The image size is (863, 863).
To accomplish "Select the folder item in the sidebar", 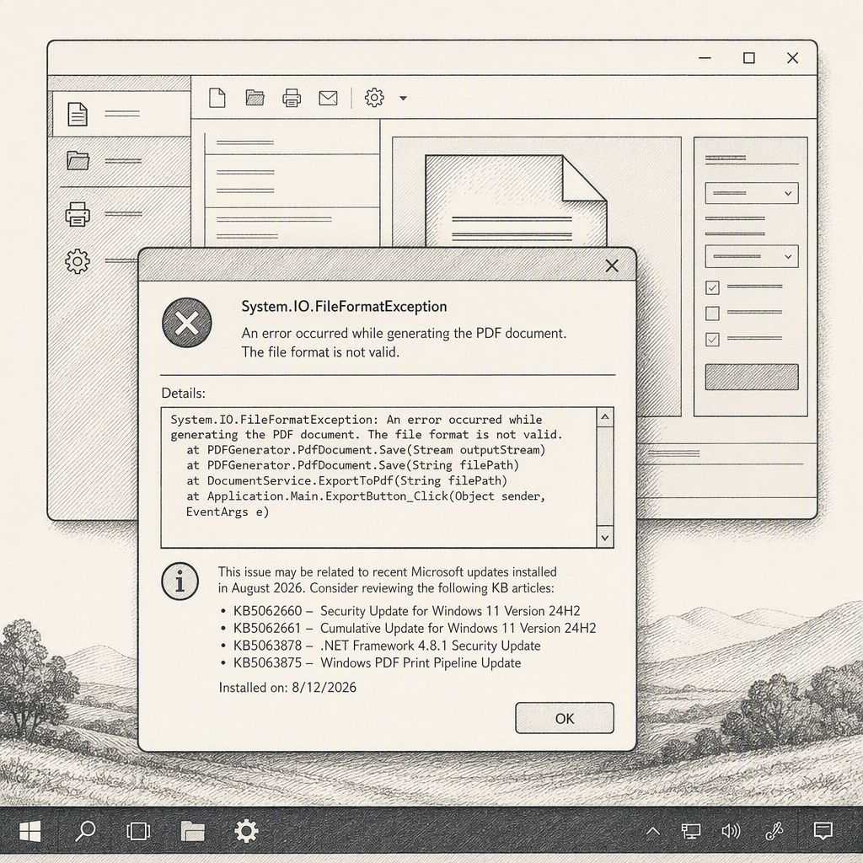I will pos(120,161).
